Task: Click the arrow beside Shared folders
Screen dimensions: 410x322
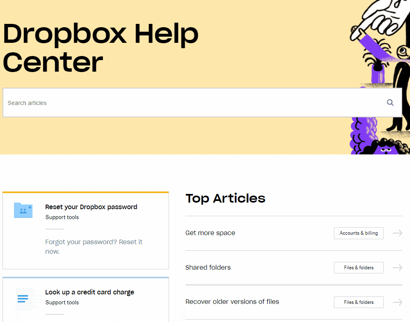Action: (x=397, y=268)
